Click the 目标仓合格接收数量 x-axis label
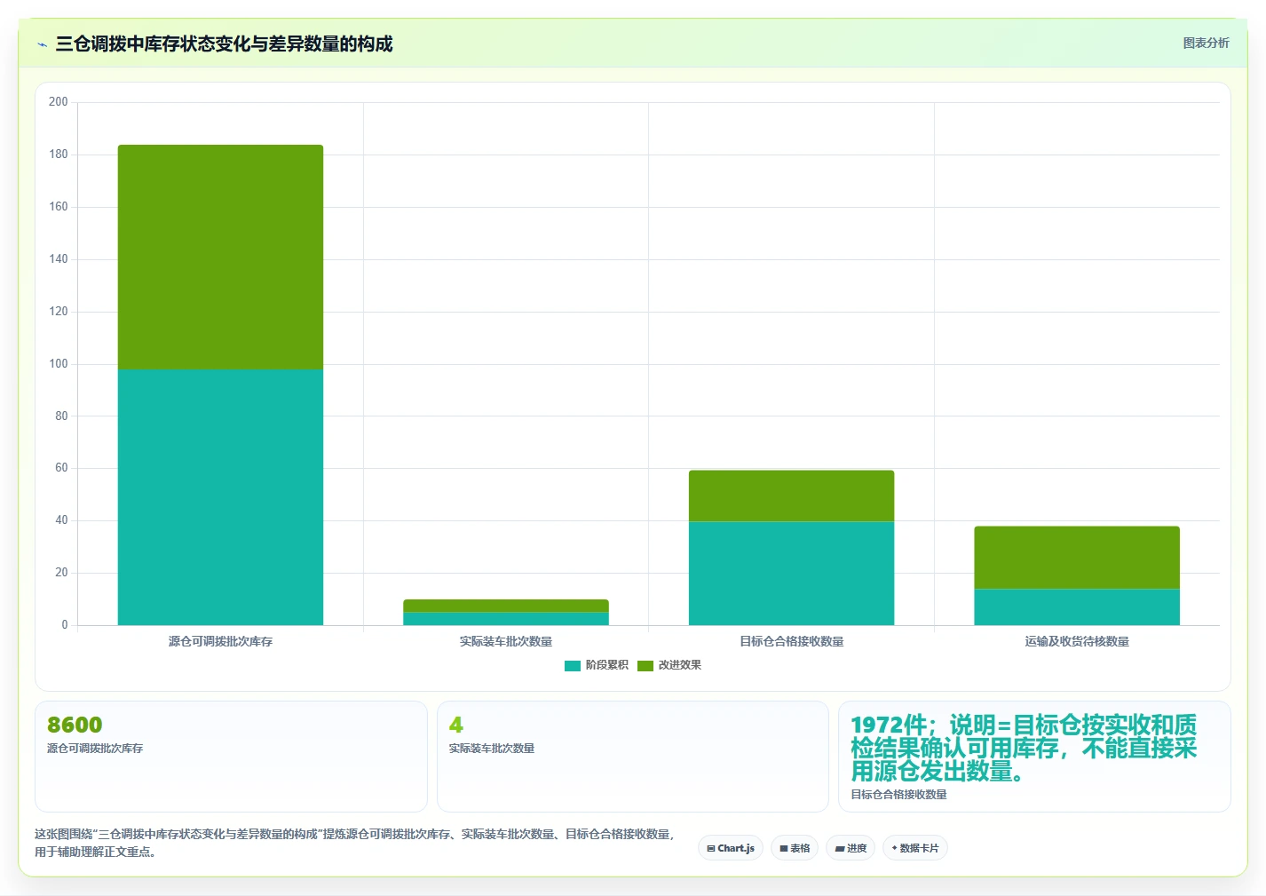 791,641
